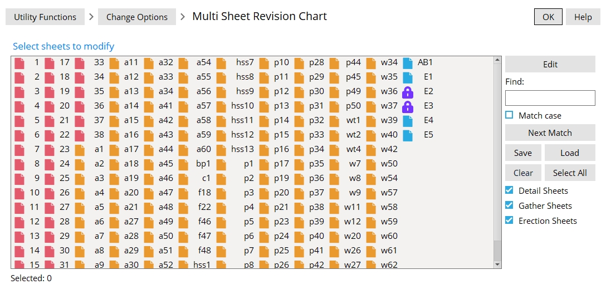Open the Change Options breadcrumb

click(136, 17)
